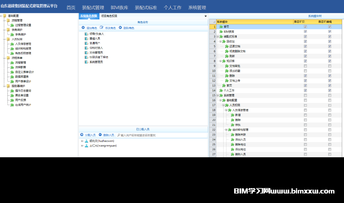Collapse the 回收站 node in module tree
This screenshot has height=203, width=344.
(220, 42)
